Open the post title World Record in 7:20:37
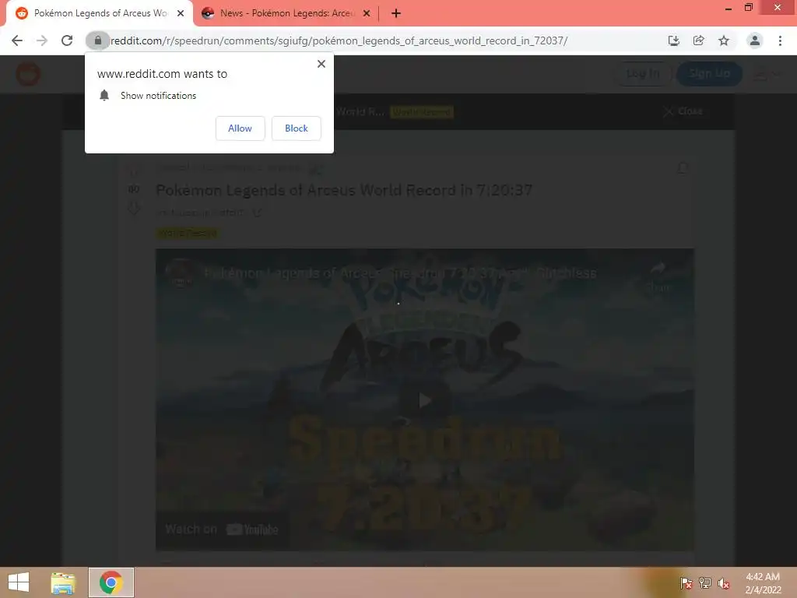Image resolution: width=797 pixels, height=598 pixels. pos(344,190)
